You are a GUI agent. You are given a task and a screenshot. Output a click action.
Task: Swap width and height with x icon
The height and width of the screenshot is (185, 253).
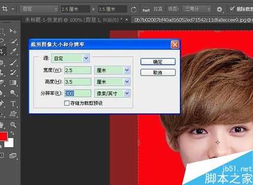click(94, 10)
